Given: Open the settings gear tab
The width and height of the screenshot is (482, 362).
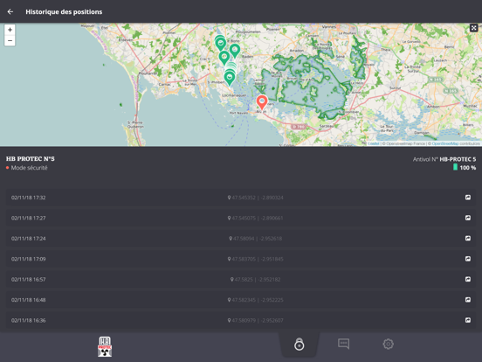Looking at the screenshot, I should point(388,344).
